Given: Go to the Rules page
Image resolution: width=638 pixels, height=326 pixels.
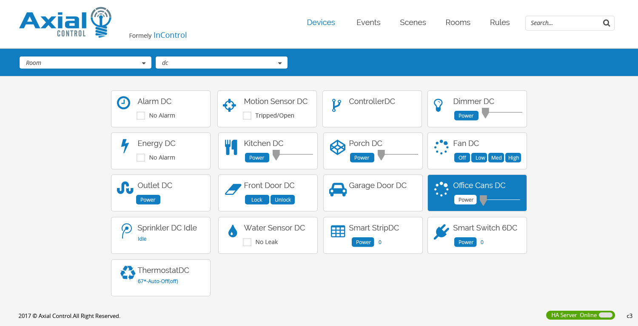Looking at the screenshot, I should pyautogui.click(x=499, y=22).
